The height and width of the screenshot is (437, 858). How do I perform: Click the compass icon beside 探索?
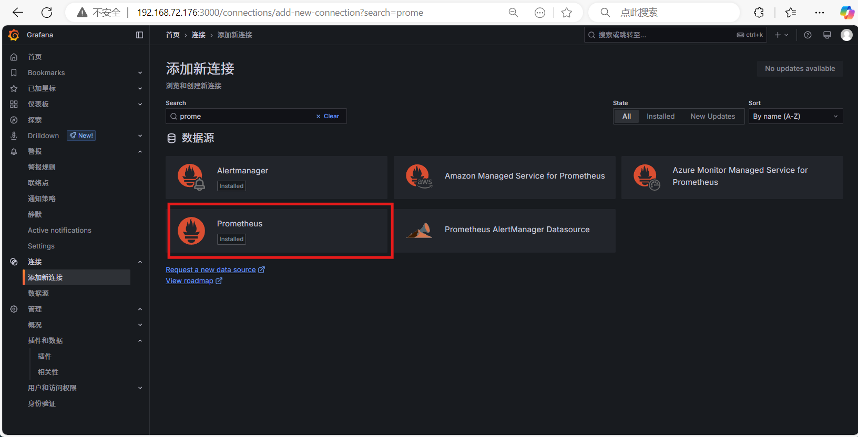tap(14, 120)
